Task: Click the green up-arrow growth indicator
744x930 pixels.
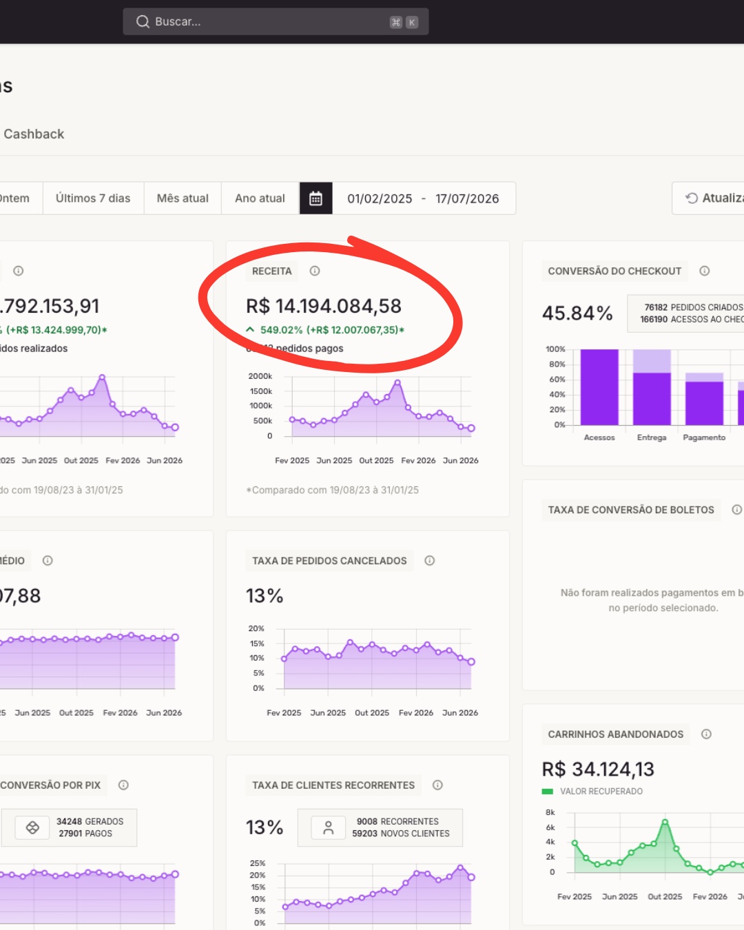Action: coord(250,330)
